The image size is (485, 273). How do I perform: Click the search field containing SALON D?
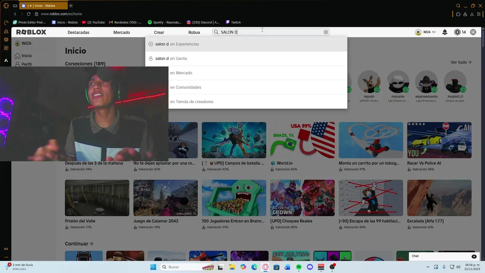(271, 32)
